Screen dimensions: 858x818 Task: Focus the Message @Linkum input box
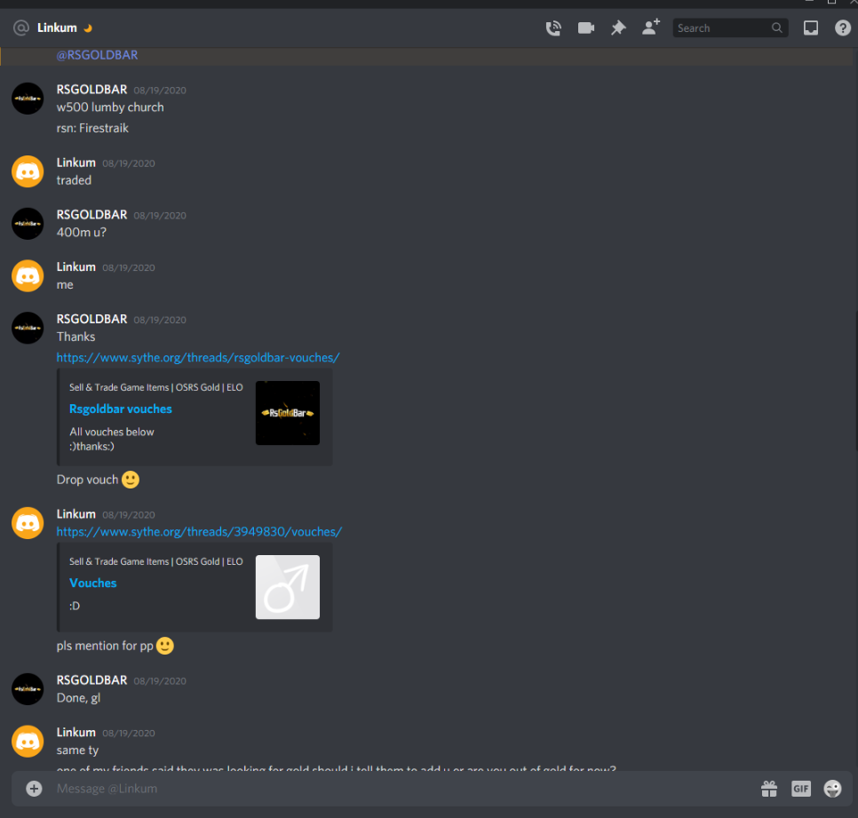pos(402,789)
